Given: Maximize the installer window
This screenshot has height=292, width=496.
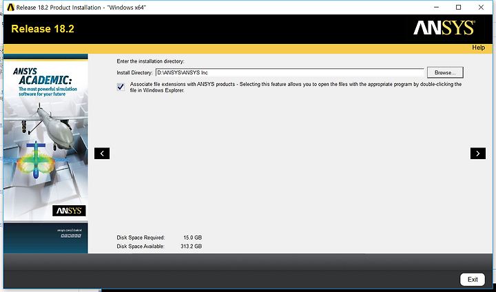Looking at the screenshot, I should 458,8.
